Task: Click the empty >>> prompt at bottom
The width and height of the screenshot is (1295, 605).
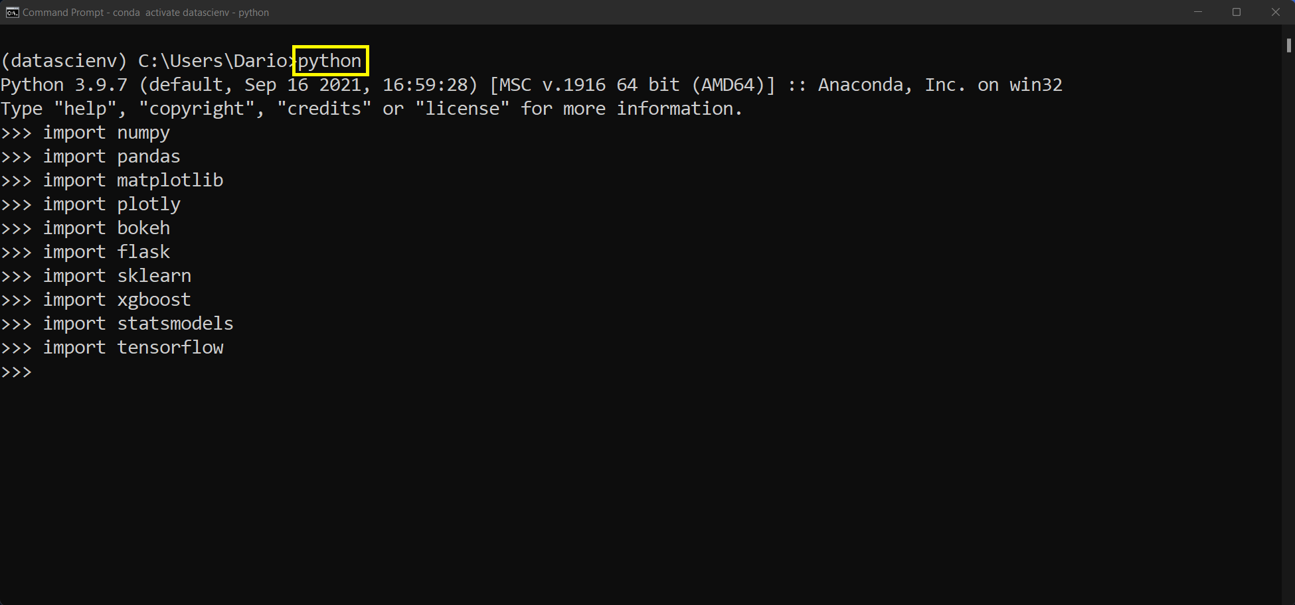Action: pos(17,371)
